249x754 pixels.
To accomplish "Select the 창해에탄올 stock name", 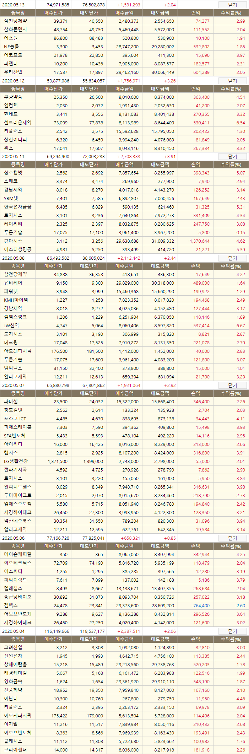I will [x=15, y=664].
